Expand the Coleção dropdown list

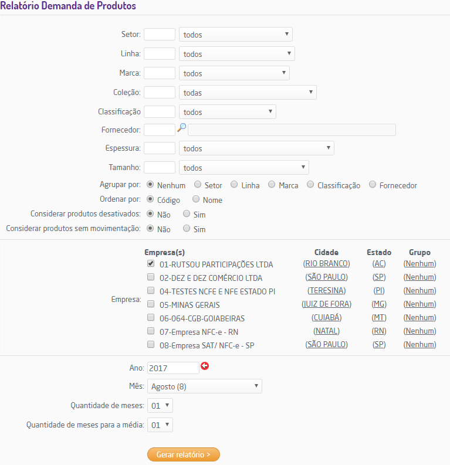point(248,93)
